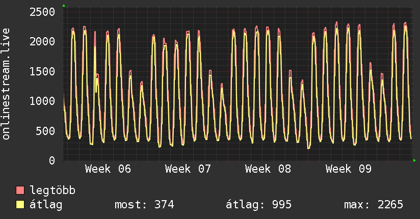Click the 1000 y-axis value
420x219 pixels.
[42, 101]
